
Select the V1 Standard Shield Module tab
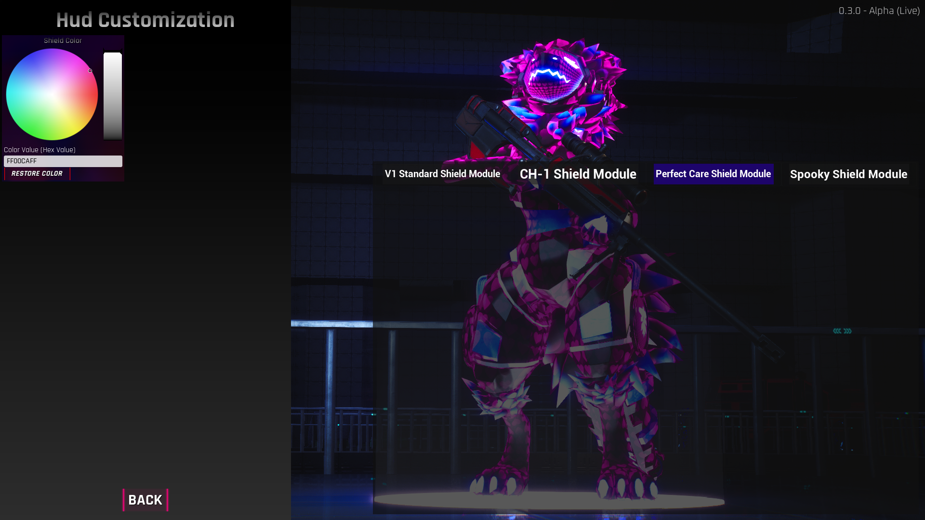[x=442, y=174]
